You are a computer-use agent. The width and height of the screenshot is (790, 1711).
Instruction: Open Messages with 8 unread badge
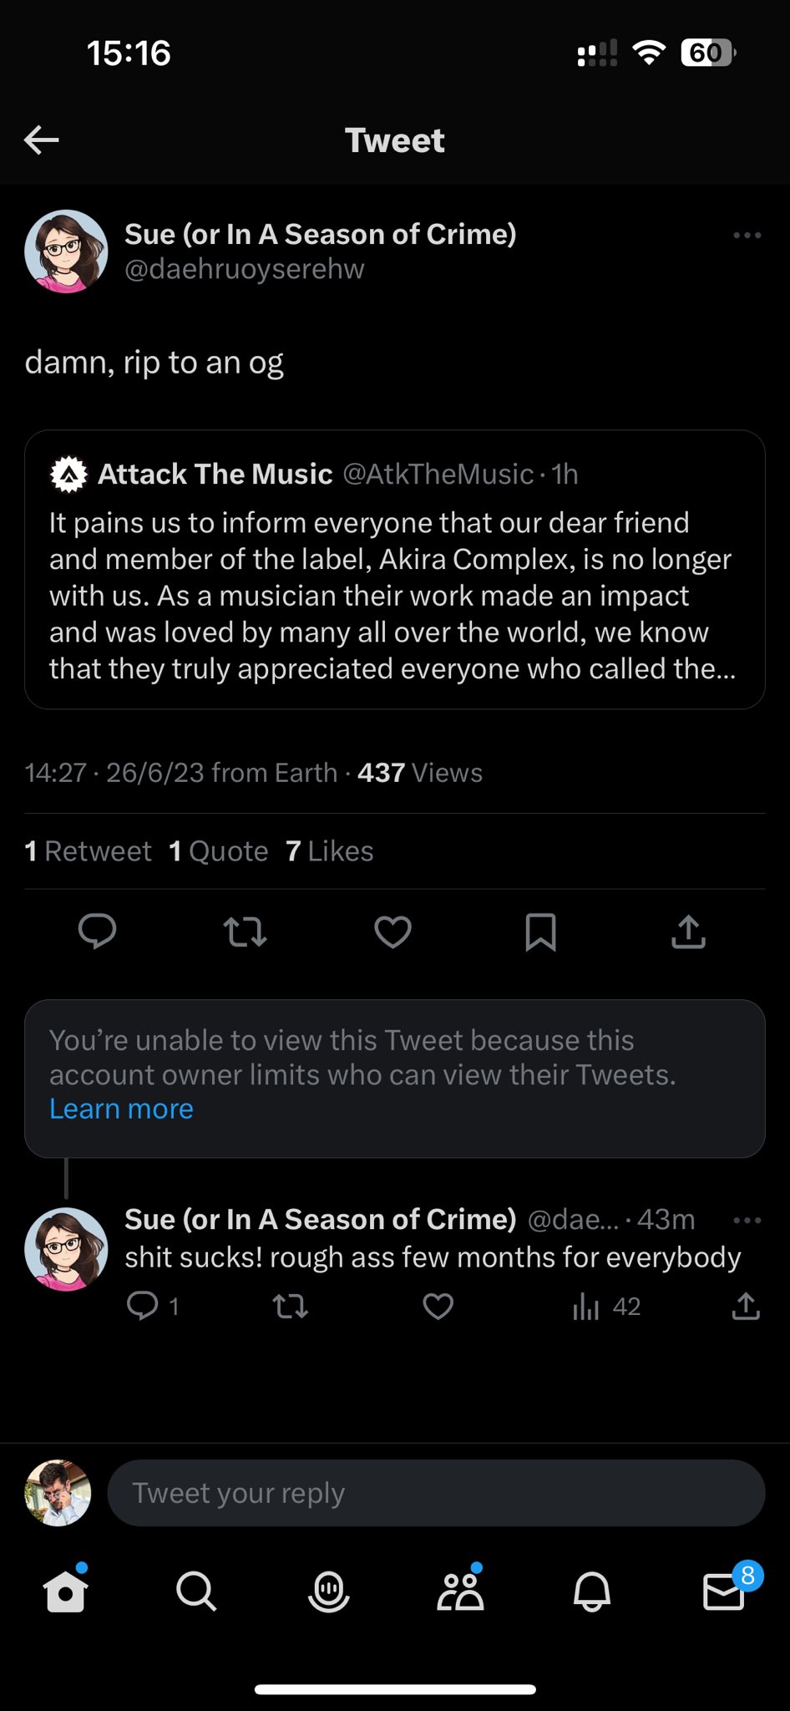pos(723,1591)
